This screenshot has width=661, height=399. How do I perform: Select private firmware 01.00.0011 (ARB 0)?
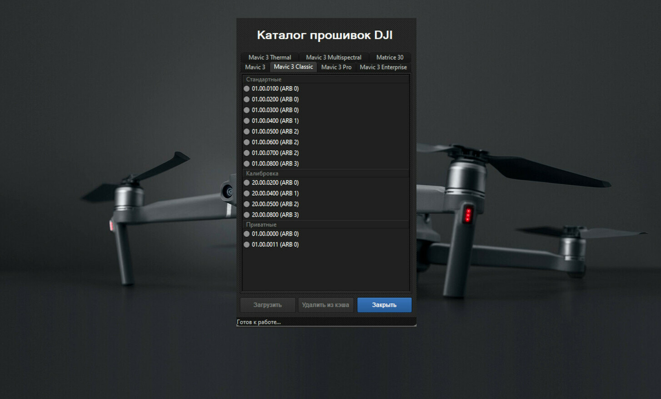click(275, 244)
